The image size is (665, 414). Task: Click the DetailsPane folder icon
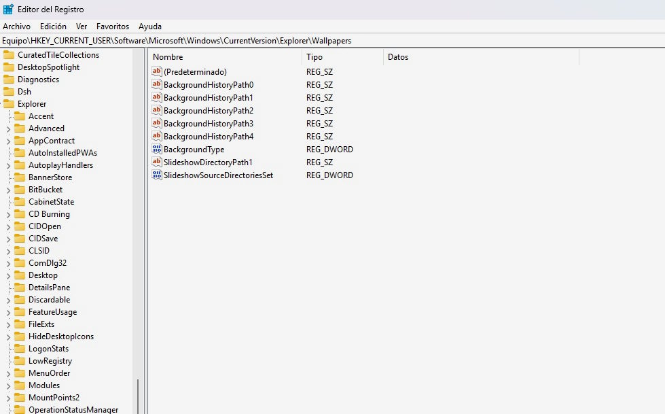coord(20,288)
